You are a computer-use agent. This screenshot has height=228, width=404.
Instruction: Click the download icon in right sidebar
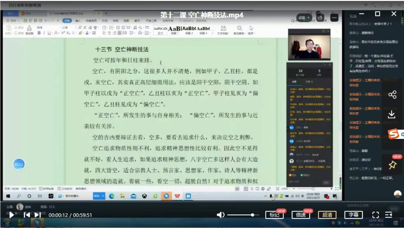[x=392, y=114]
